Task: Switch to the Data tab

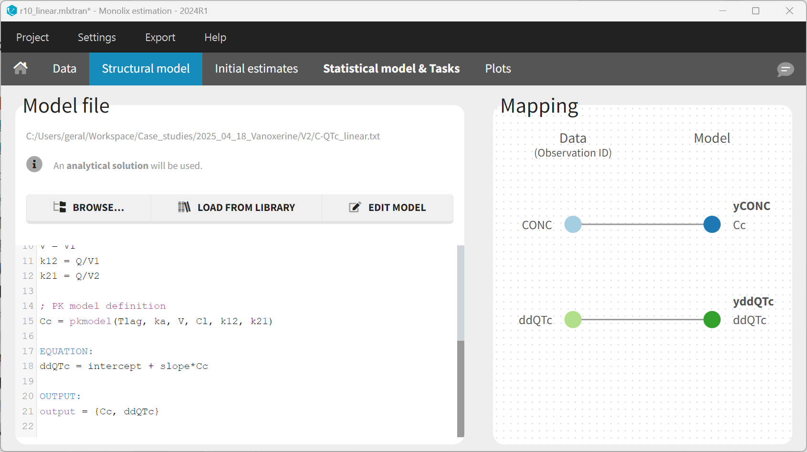Action: (x=64, y=69)
